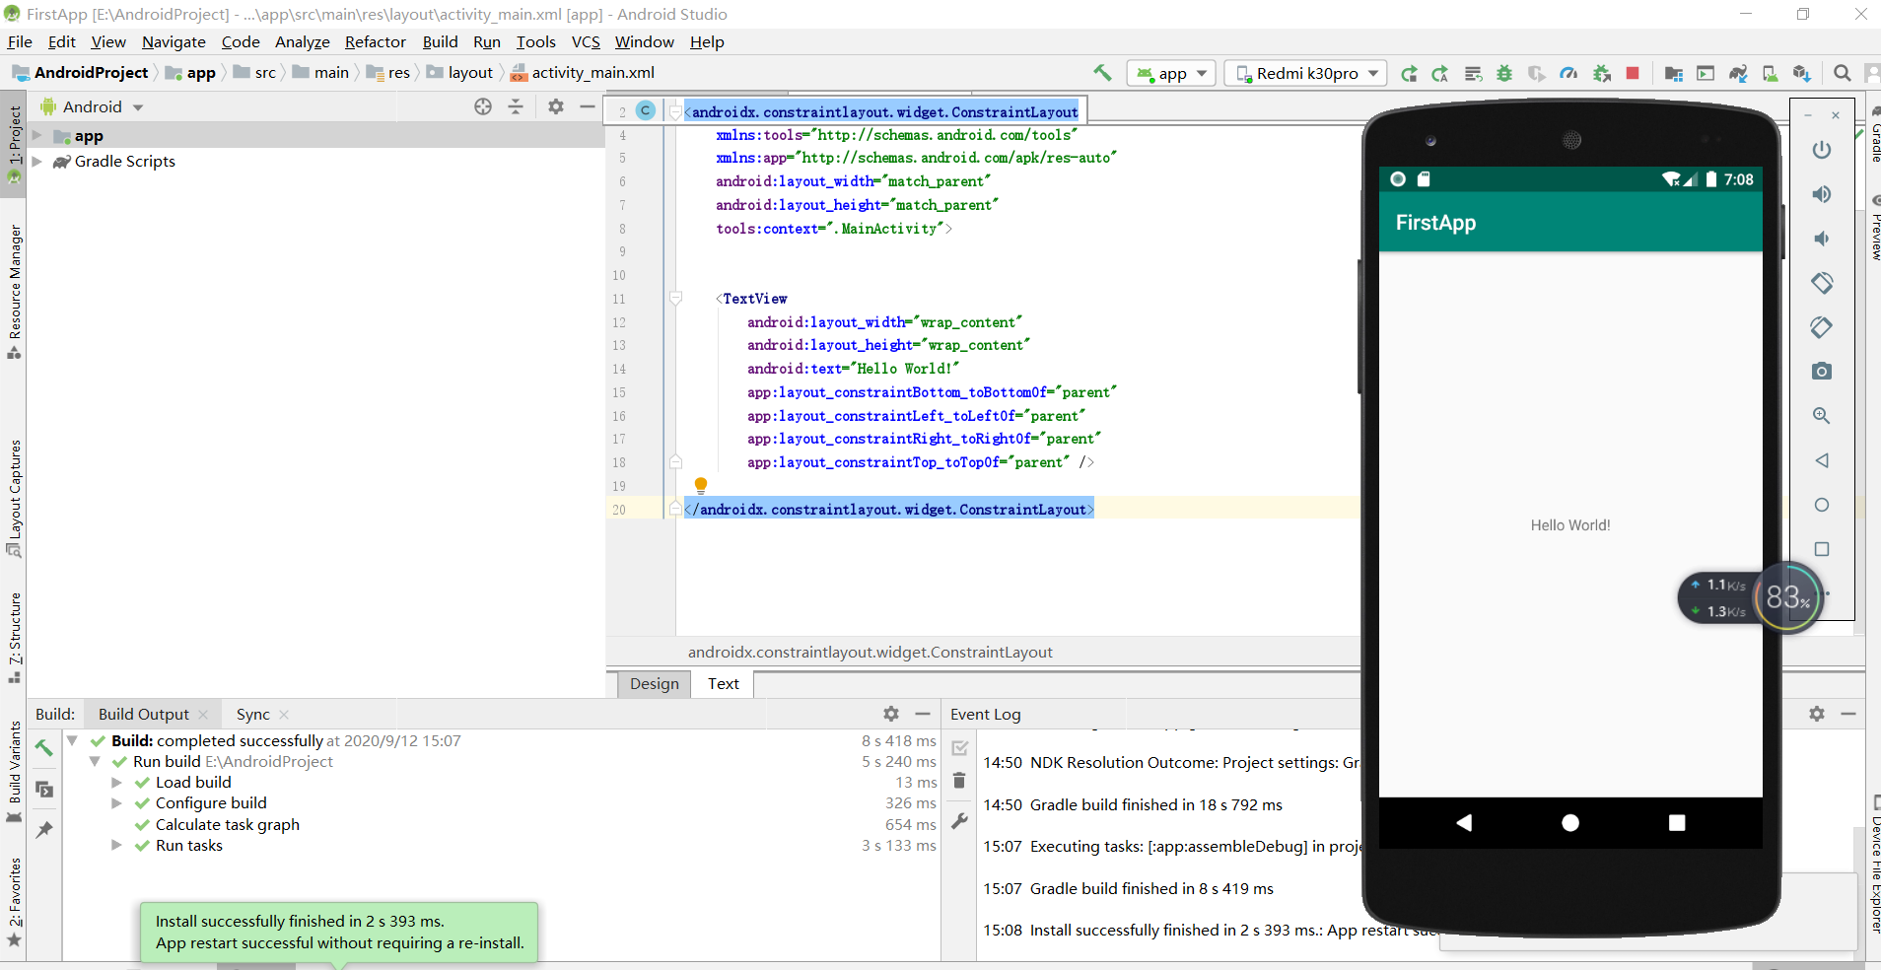Click emulator sidebar overview square icon

tap(1822, 549)
